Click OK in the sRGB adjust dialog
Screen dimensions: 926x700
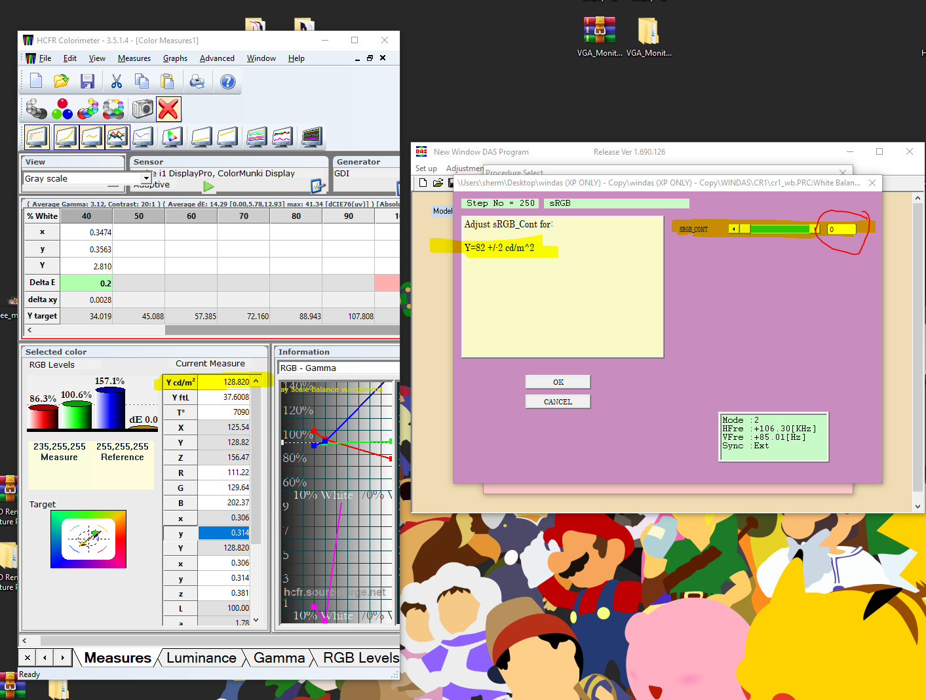coord(558,382)
